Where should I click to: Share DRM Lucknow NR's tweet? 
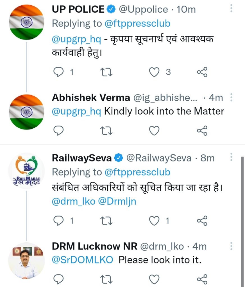[x=202, y=279]
